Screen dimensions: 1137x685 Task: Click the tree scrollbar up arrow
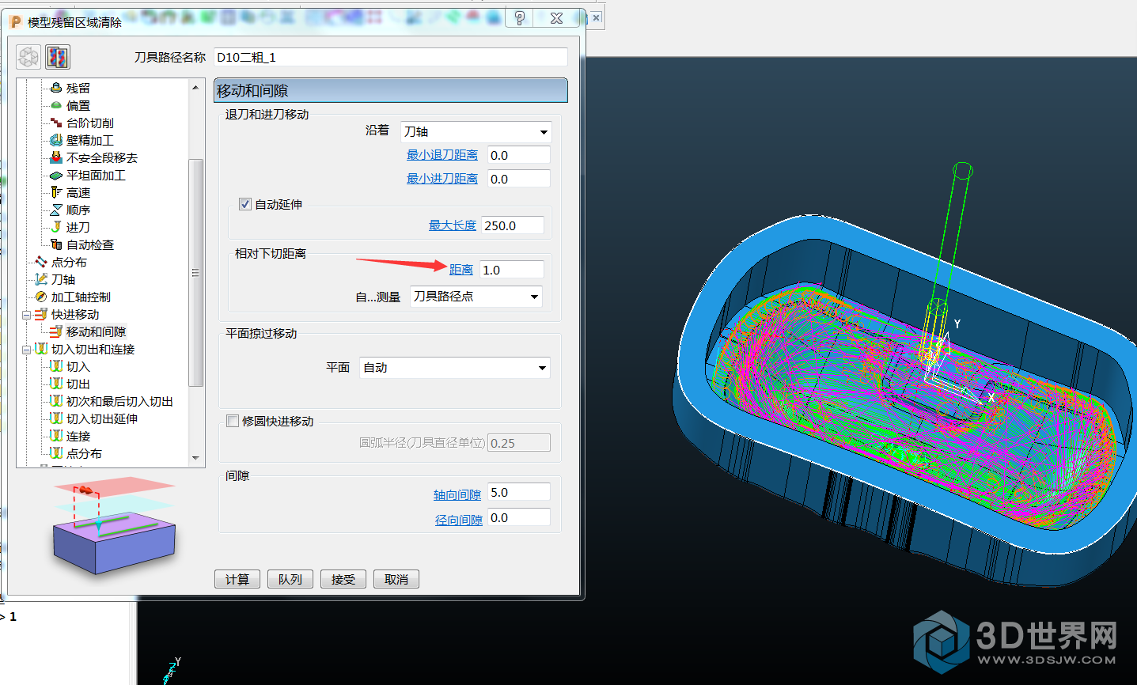[196, 87]
